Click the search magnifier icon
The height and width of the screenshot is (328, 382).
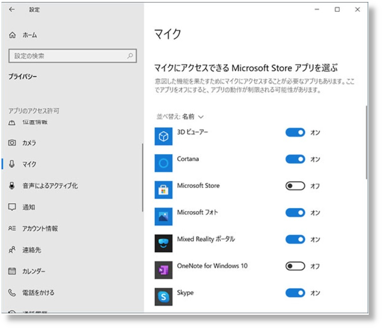click(x=130, y=56)
